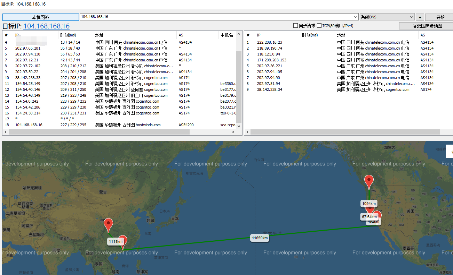Click the map pin over Seattle, Washington
Screen dimensions: 453x275
tap(368, 181)
